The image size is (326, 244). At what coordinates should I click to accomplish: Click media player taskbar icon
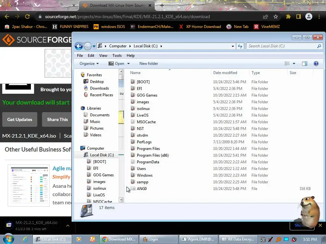click(79, 239)
